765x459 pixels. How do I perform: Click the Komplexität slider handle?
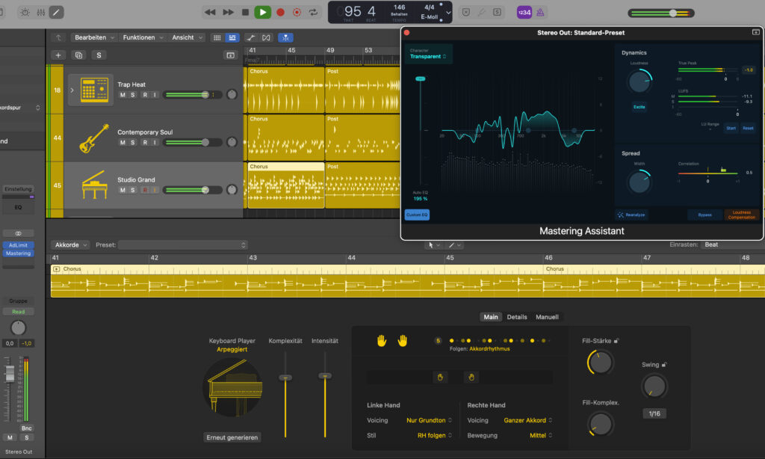click(285, 378)
